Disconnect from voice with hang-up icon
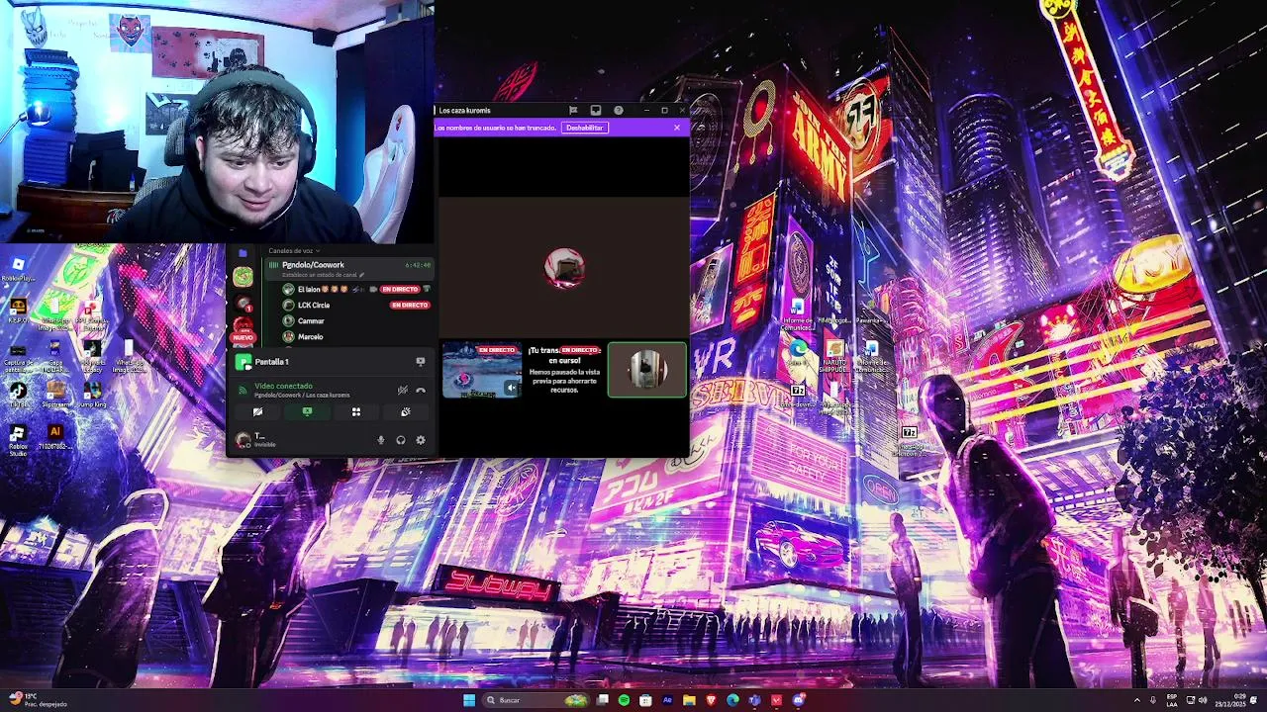 [421, 390]
